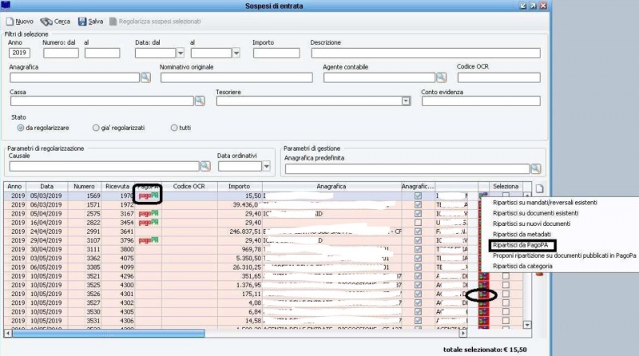Toggle the Anagrafic... checkbox in row 1571
The height and width of the screenshot is (356, 639).
418,204
